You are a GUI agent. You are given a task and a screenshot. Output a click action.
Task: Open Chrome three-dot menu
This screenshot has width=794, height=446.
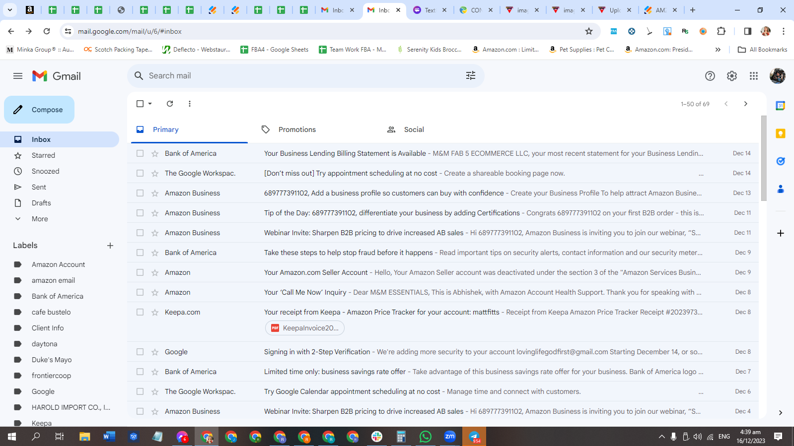pos(784,31)
